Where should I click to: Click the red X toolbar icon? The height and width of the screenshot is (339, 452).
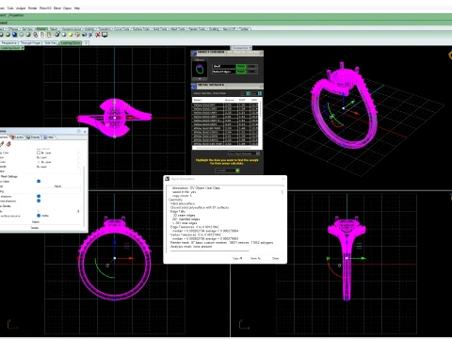point(98,35)
